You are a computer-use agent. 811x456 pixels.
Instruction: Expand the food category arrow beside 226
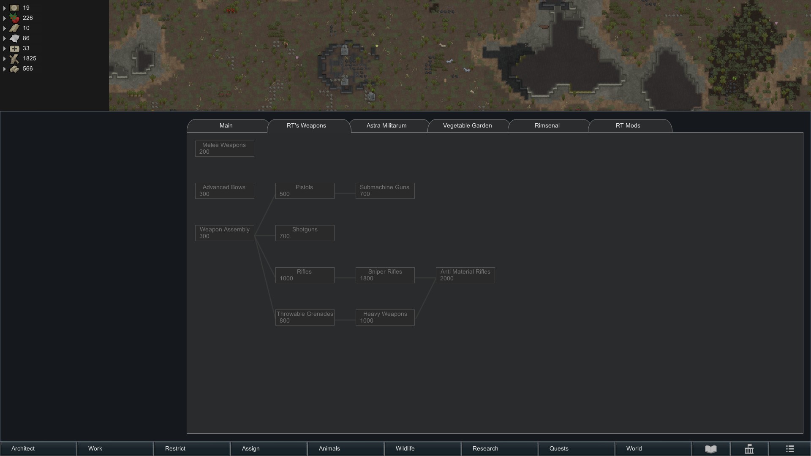[4, 18]
